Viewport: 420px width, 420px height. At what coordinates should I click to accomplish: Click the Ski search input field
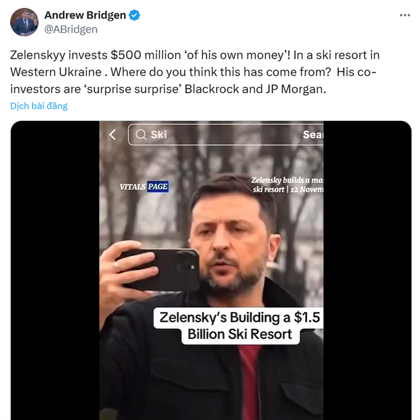[x=226, y=135]
